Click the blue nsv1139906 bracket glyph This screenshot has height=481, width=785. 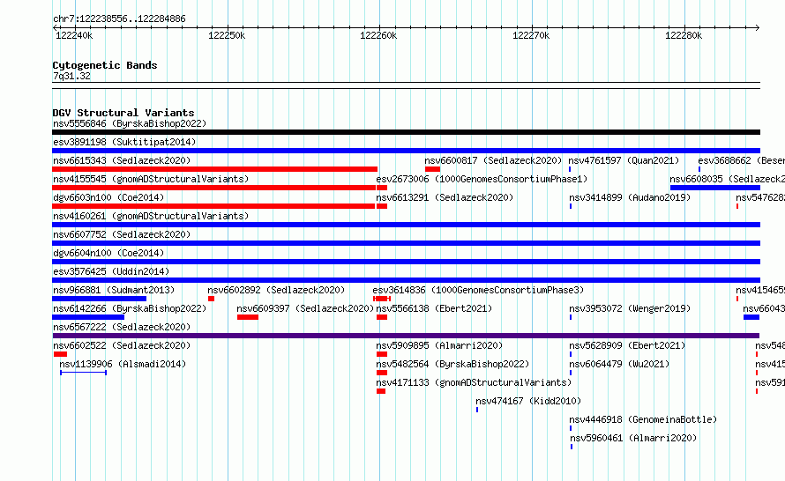[x=83, y=373]
